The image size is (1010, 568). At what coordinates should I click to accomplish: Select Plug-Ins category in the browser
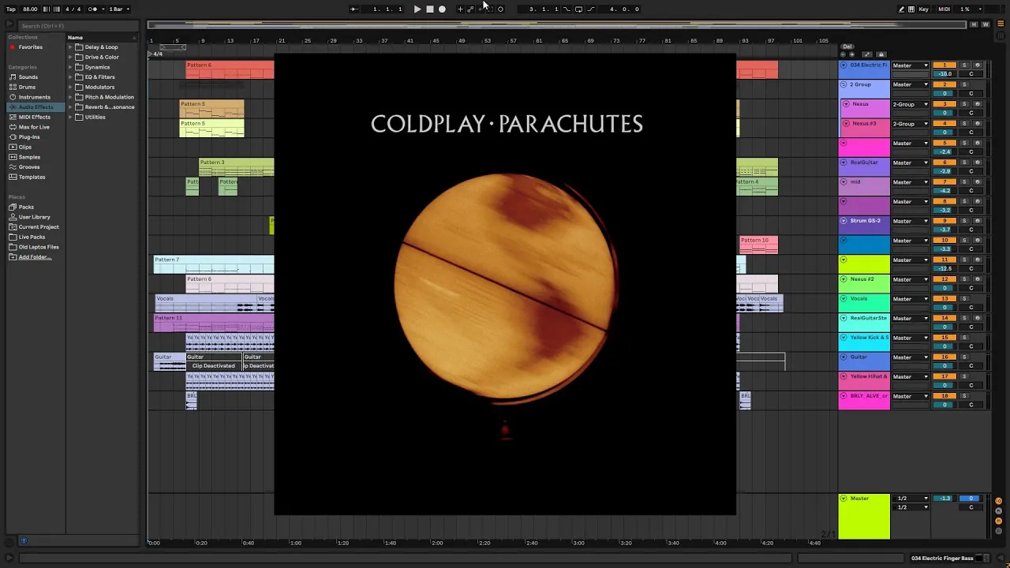[29, 137]
